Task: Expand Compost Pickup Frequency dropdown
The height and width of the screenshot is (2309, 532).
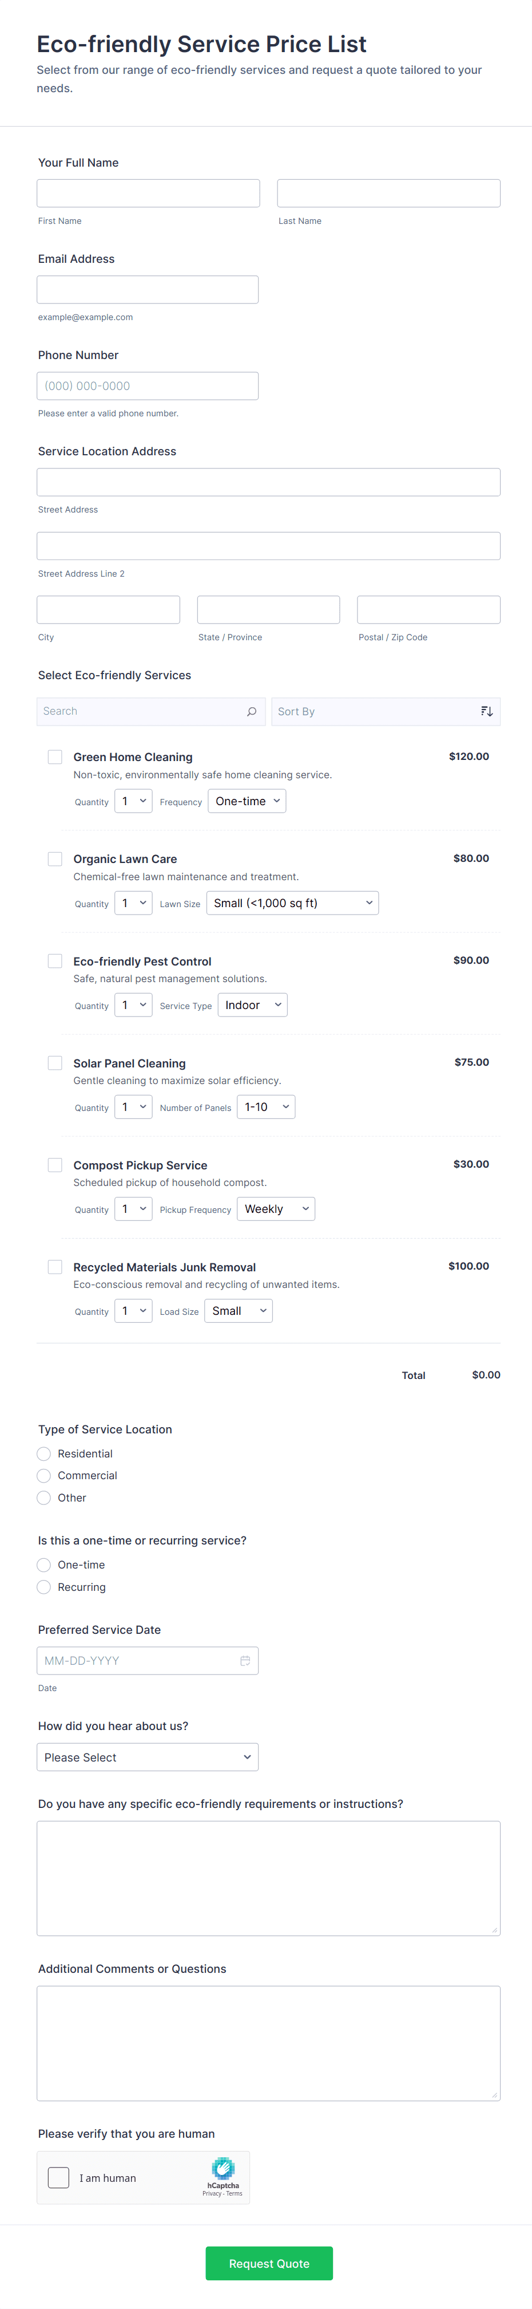Action: [276, 1209]
